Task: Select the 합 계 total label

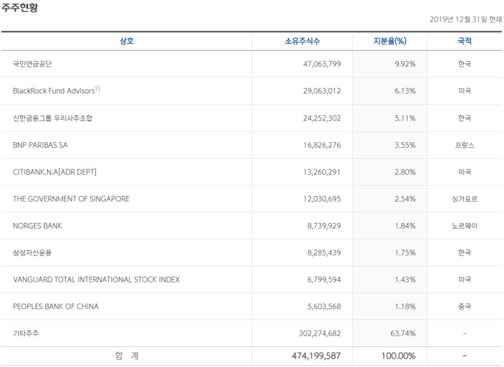Action: [126, 356]
